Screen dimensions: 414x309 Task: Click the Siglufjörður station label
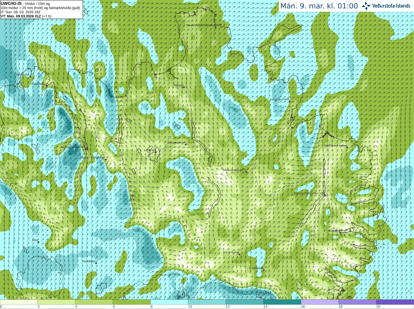[22, 75]
